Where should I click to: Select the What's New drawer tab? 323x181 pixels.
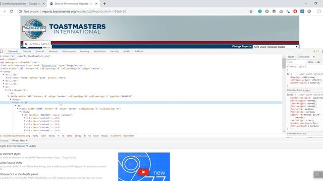(x=18, y=141)
